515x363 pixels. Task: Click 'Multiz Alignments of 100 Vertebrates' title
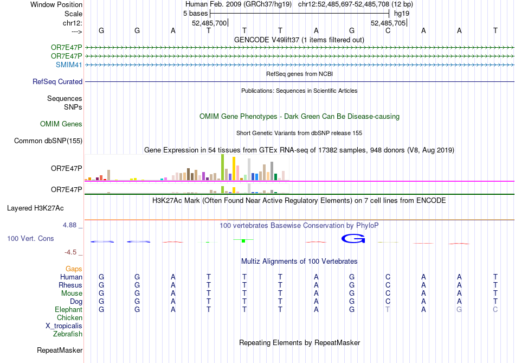299,262
